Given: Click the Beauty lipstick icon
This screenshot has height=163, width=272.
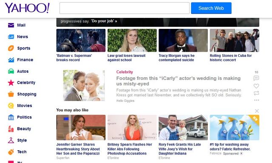Looking at the screenshot, I should coord(11,129).
